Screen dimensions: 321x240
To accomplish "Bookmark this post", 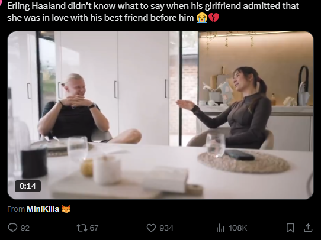I will pos(290,228).
